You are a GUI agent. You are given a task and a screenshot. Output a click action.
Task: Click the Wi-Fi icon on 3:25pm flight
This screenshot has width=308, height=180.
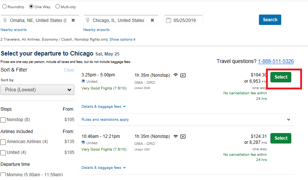[x=176, y=75]
